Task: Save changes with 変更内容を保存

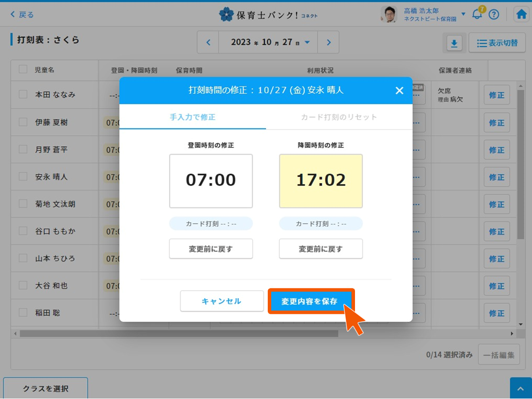Action: (x=311, y=301)
